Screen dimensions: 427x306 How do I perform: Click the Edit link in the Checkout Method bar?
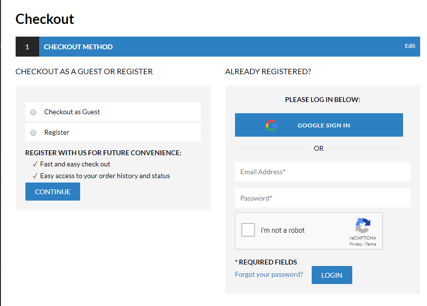point(410,46)
